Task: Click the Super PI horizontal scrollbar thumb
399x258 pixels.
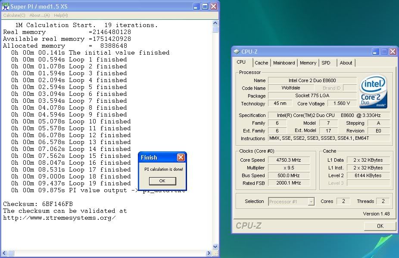Action: (11, 253)
